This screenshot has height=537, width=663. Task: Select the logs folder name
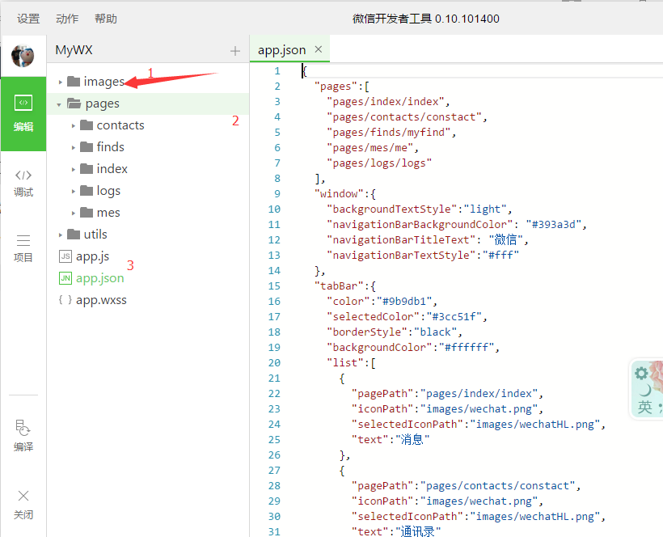tap(108, 191)
